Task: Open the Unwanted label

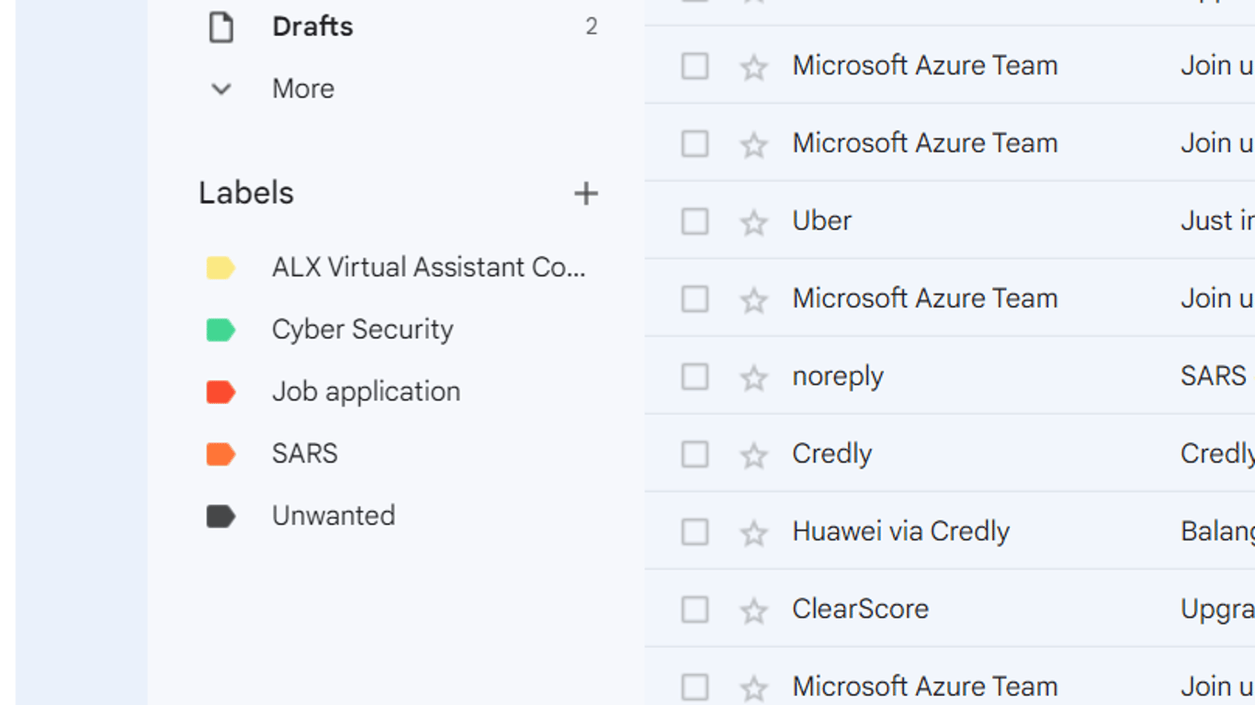Action: pos(334,516)
